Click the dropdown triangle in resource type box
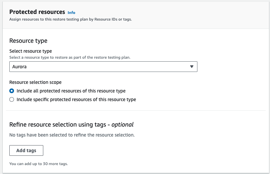The height and width of the screenshot is (174, 270). [192, 67]
